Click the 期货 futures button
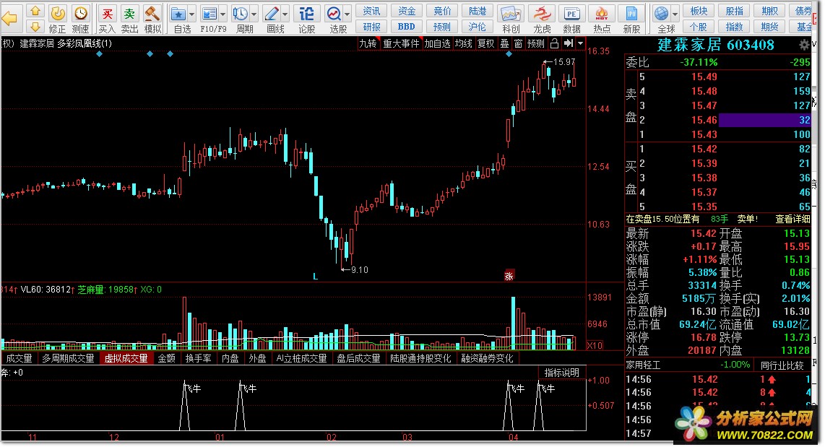This screenshot has height=447, width=825. coord(770,26)
